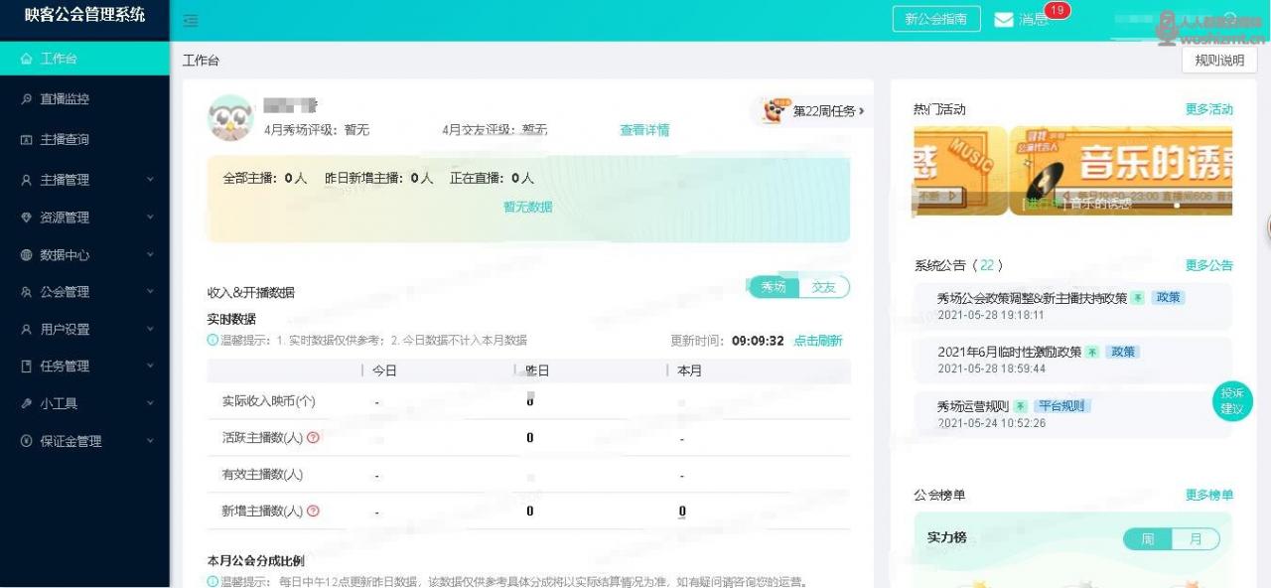Click the 新公会指南 button
Image resolution: width=1271 pixels, height=588 pixels.
(x=935, y=18)
